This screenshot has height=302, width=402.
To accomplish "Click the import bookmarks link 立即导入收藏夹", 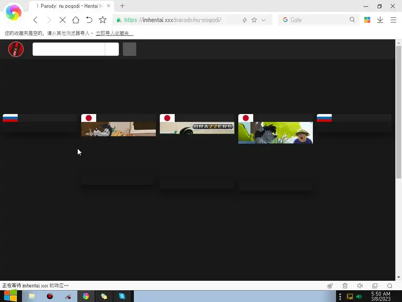I will [115, 33].
